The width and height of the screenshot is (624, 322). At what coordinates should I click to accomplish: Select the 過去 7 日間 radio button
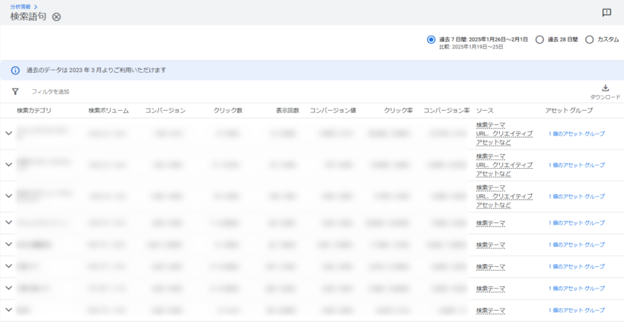click(431, 39)
